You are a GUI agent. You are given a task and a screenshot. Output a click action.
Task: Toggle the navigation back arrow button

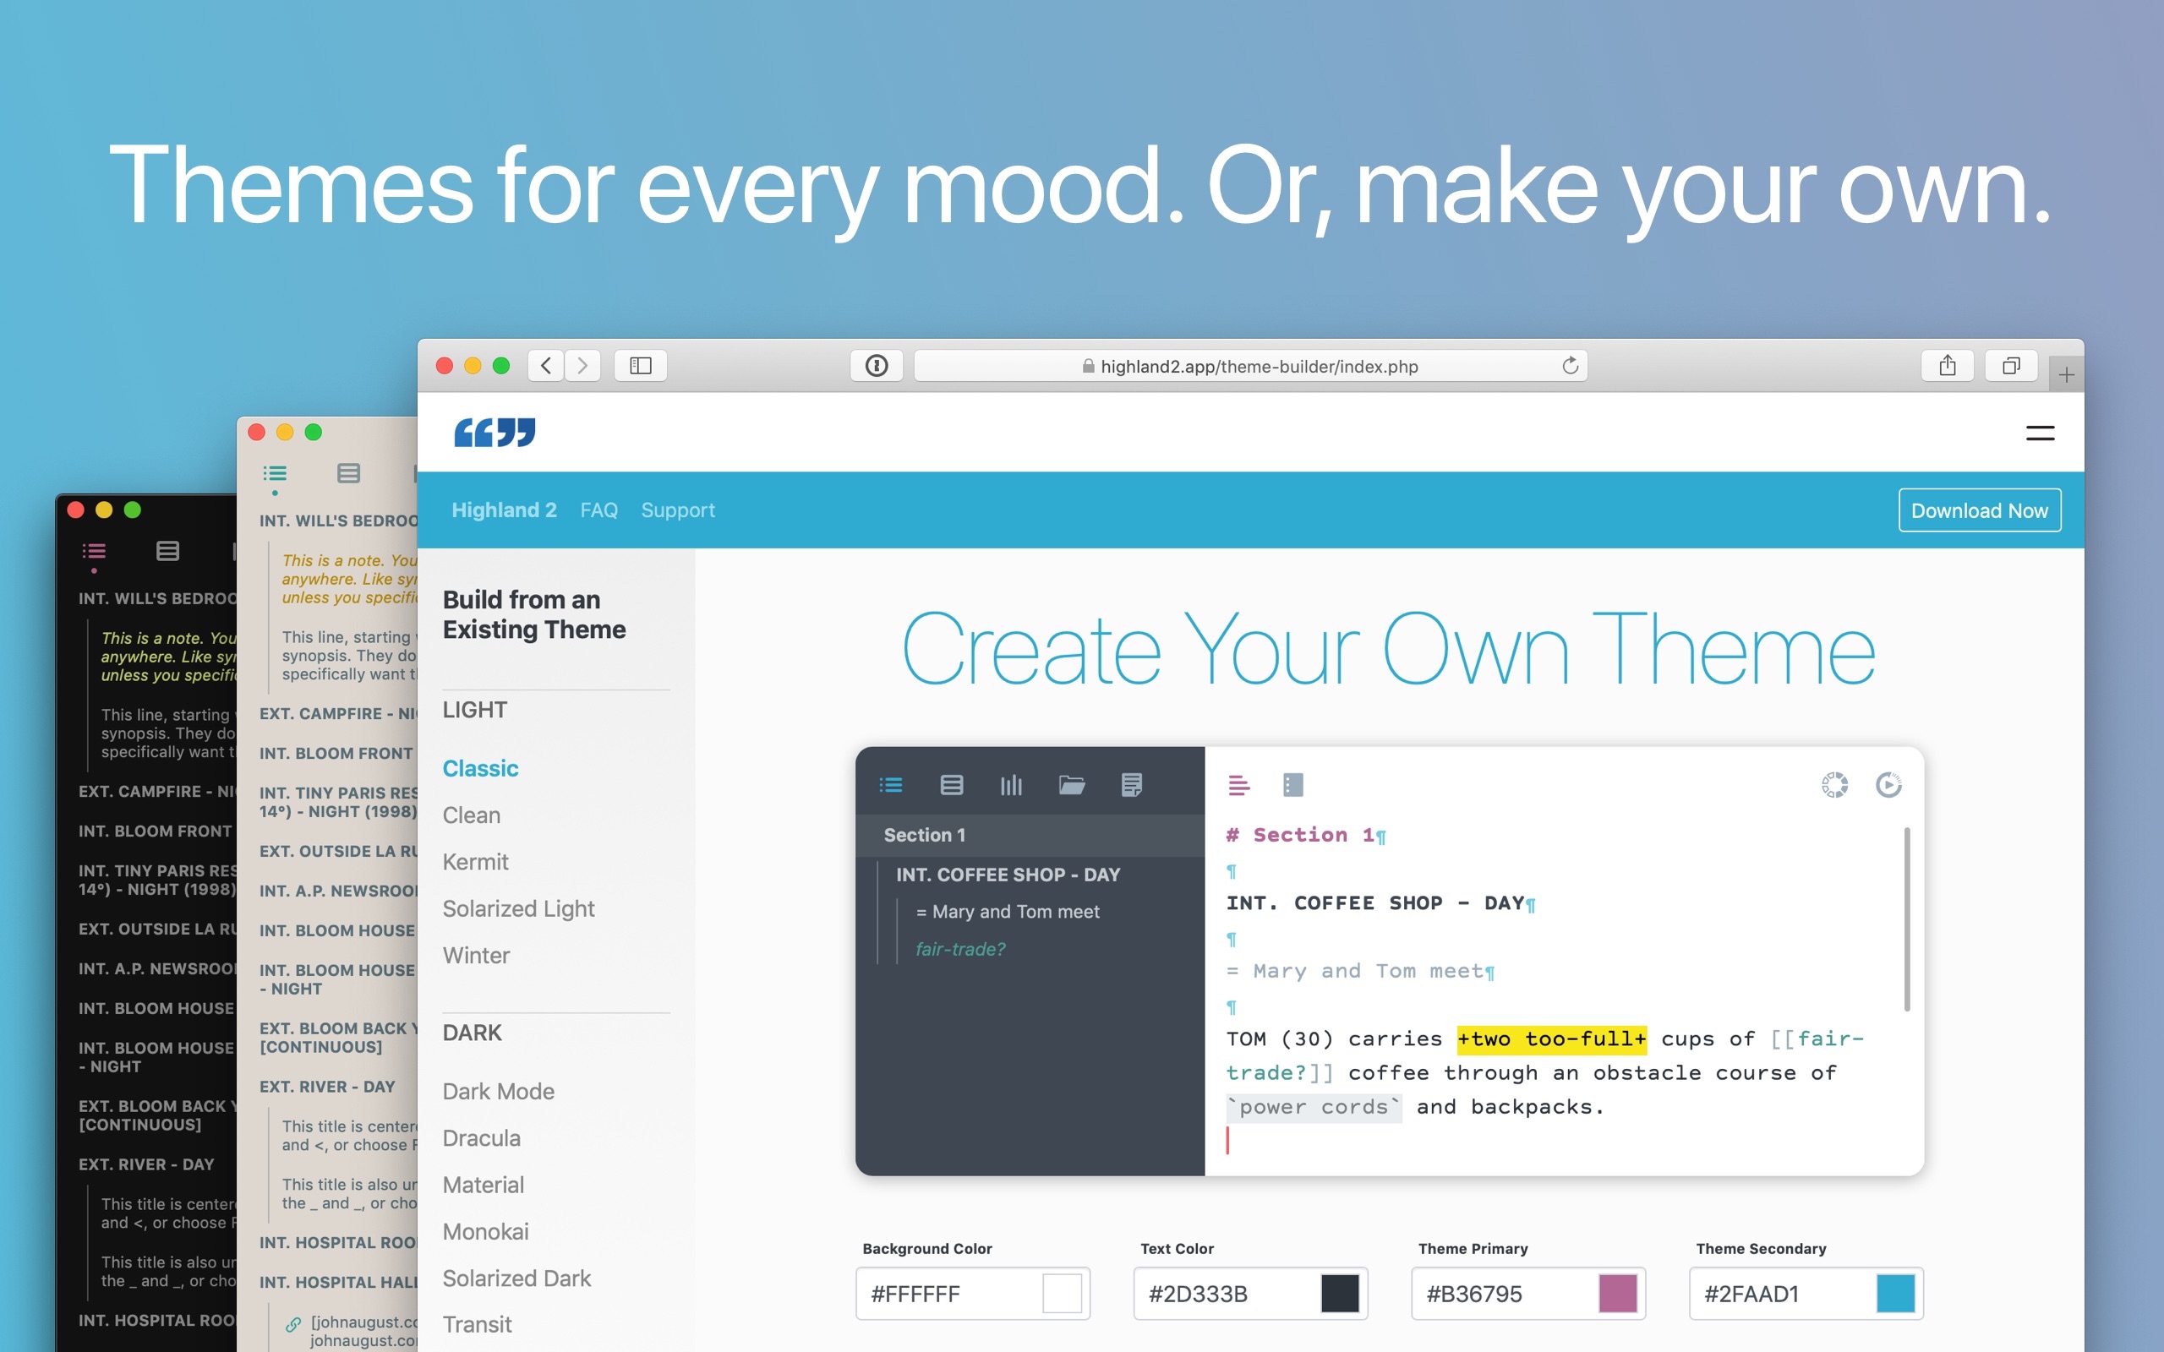click(x=547, y=364)
